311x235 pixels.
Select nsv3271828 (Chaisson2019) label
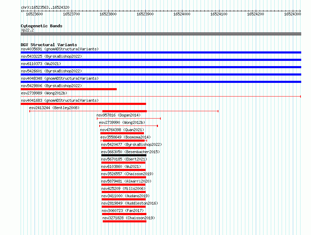pos(129,218)
